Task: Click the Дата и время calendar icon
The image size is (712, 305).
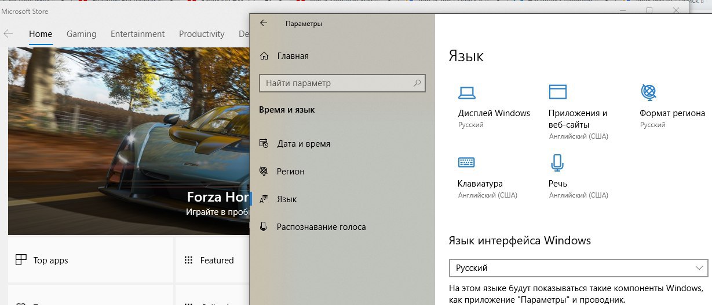Action: 264,143
